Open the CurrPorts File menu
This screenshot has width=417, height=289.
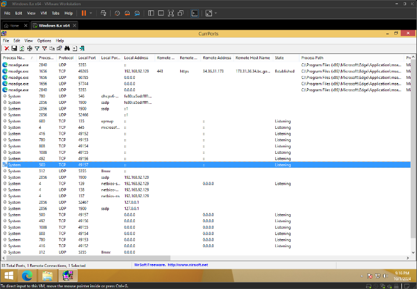coord(6,41)
